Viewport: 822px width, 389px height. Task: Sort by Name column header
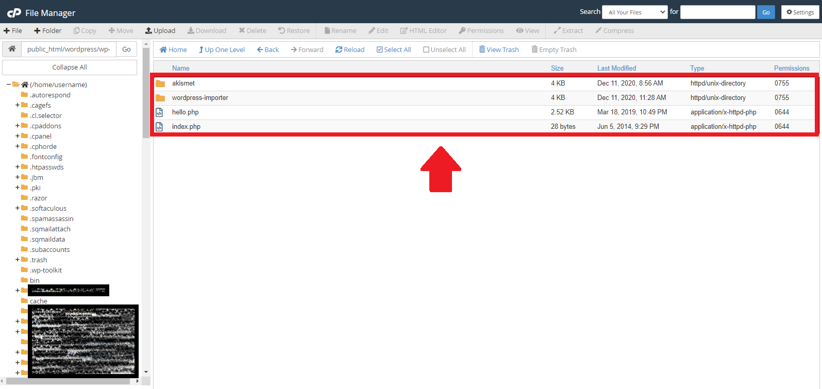point(181,68)
